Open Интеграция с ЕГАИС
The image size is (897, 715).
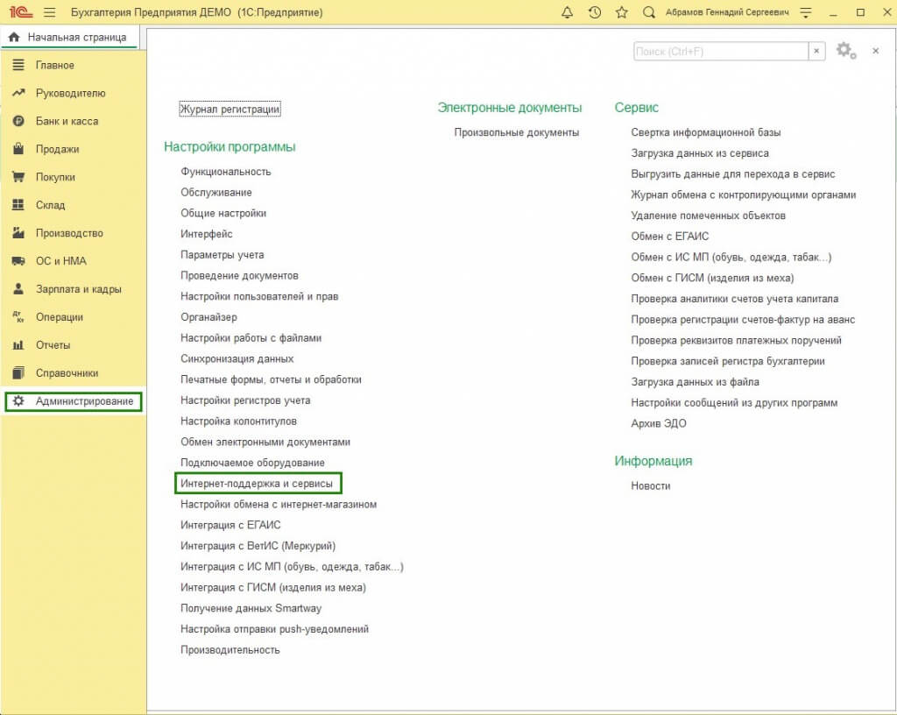230,525
